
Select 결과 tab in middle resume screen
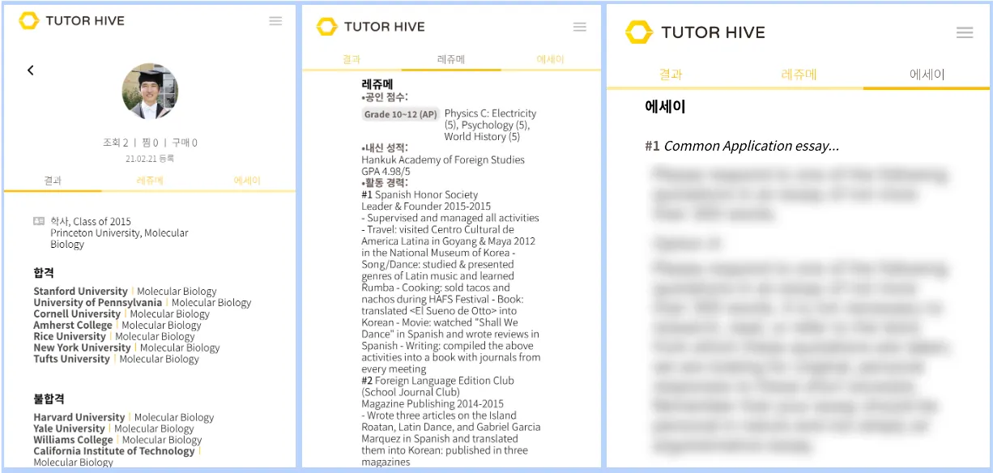tap(352, 59)
